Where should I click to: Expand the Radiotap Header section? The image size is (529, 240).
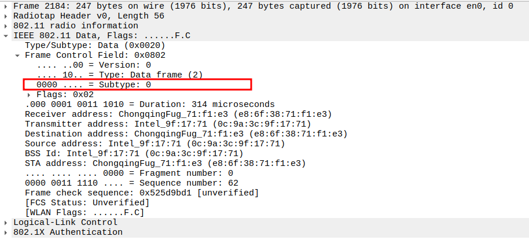6,16
